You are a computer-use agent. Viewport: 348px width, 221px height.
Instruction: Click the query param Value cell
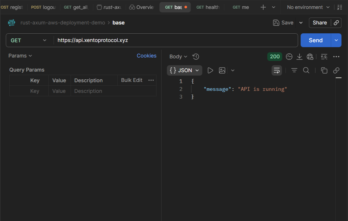[x=60, y=91]
